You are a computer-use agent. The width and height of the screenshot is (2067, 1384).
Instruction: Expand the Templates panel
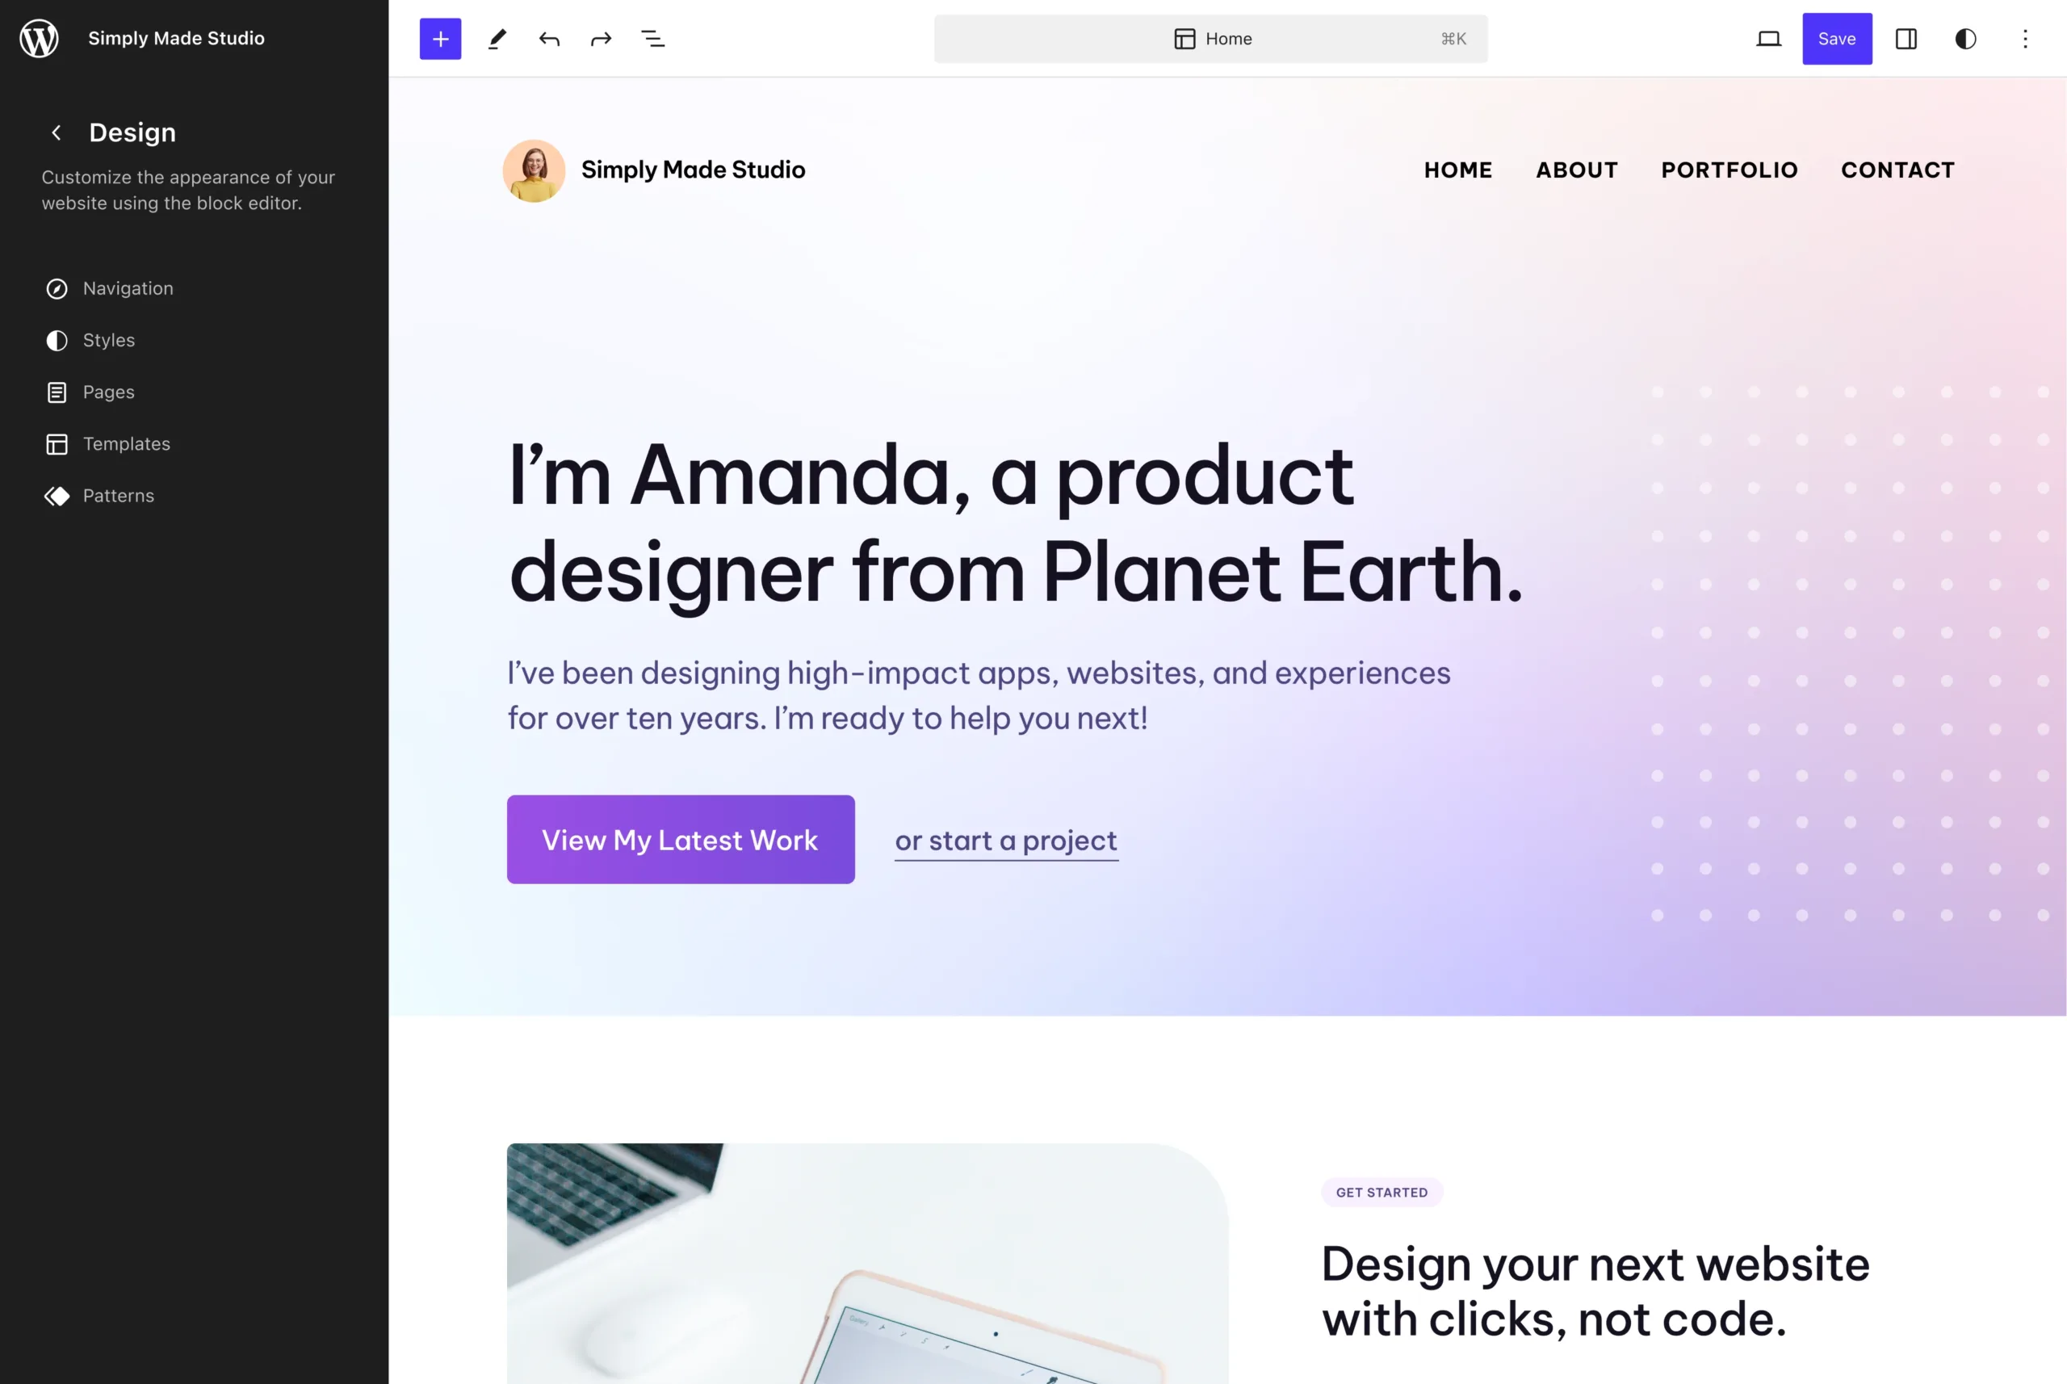point(125,443)
